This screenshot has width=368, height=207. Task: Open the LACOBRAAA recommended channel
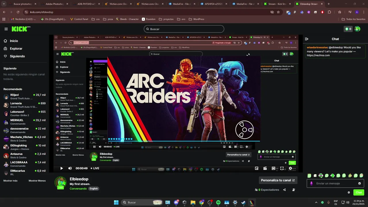(x=24, y=164)
